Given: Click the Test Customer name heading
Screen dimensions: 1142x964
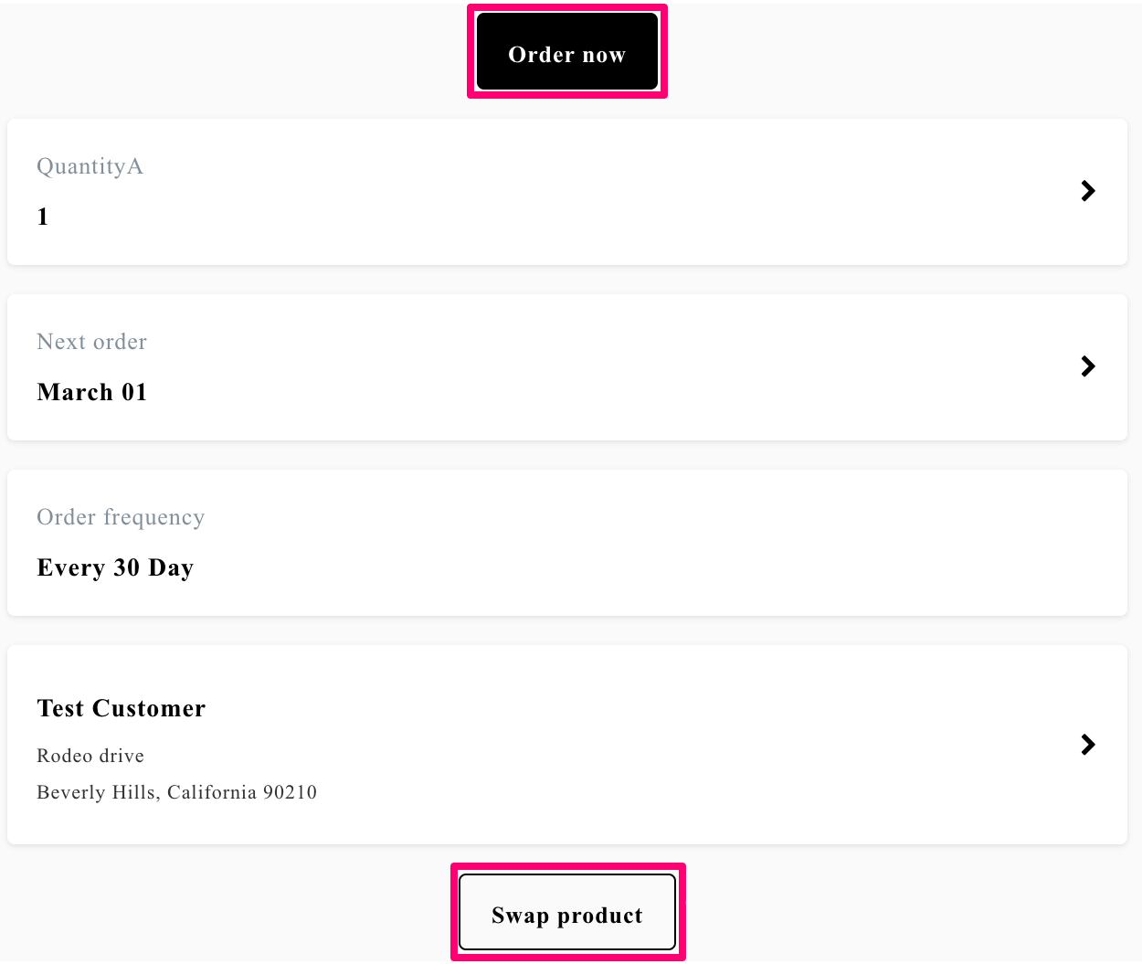Looking at the screenshot, I should click(x=122, y=708).
